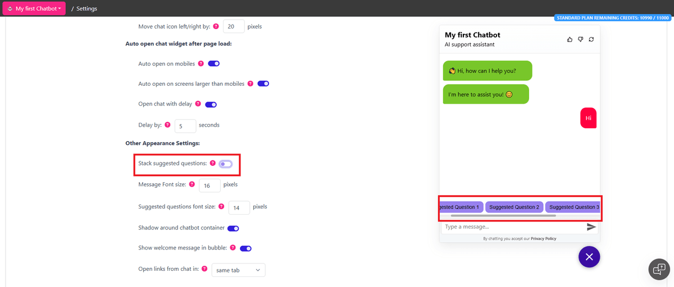This screenshot has width=674, height=287.
Task: Click the suggested questions horizontal scrollbar
Action: pos(503,215)
